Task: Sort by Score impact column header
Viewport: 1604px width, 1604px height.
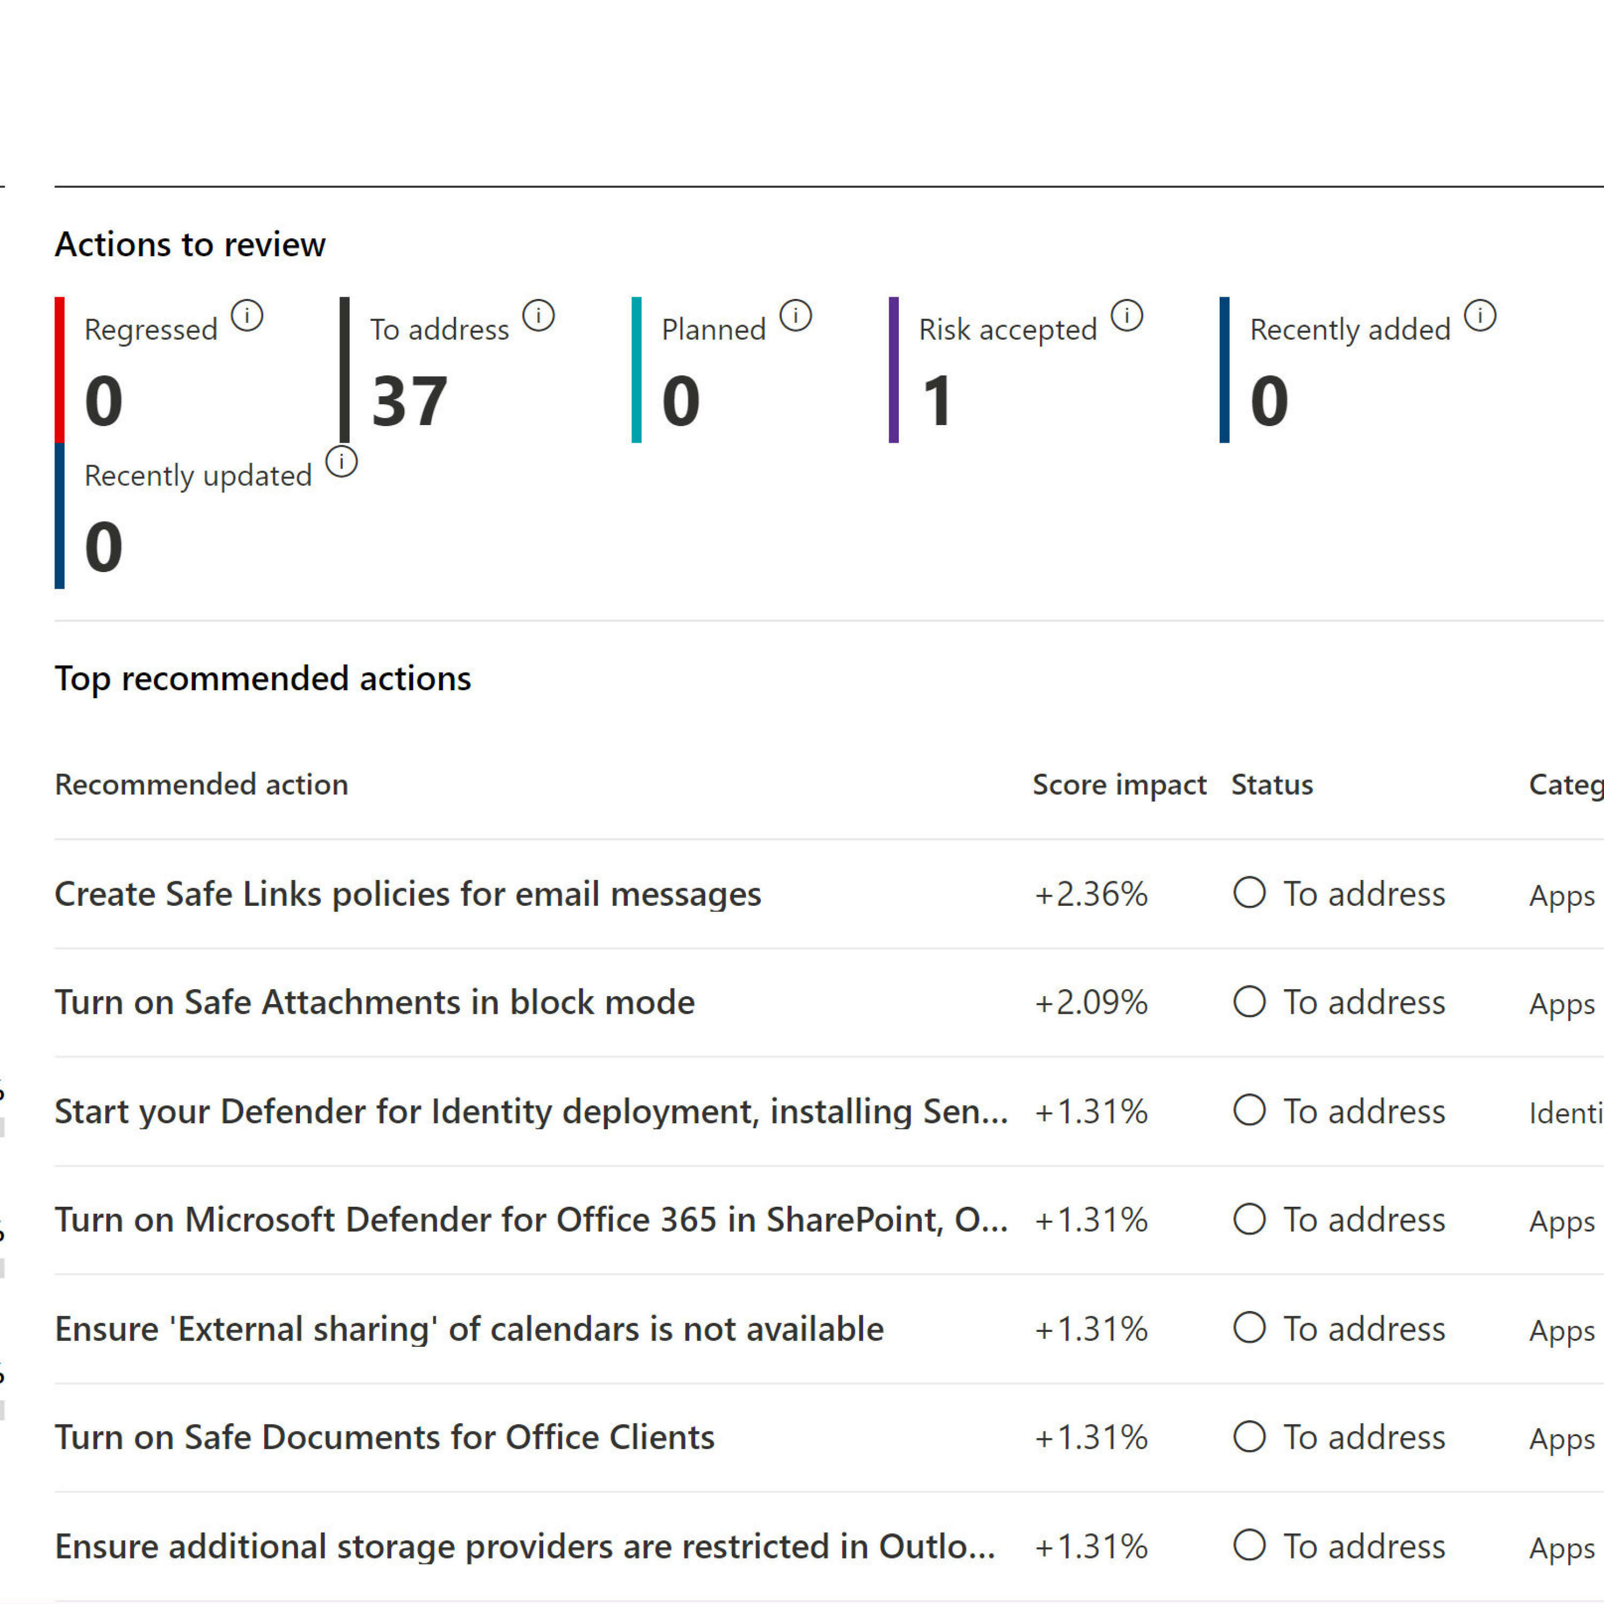Action: coord(1119,784)
